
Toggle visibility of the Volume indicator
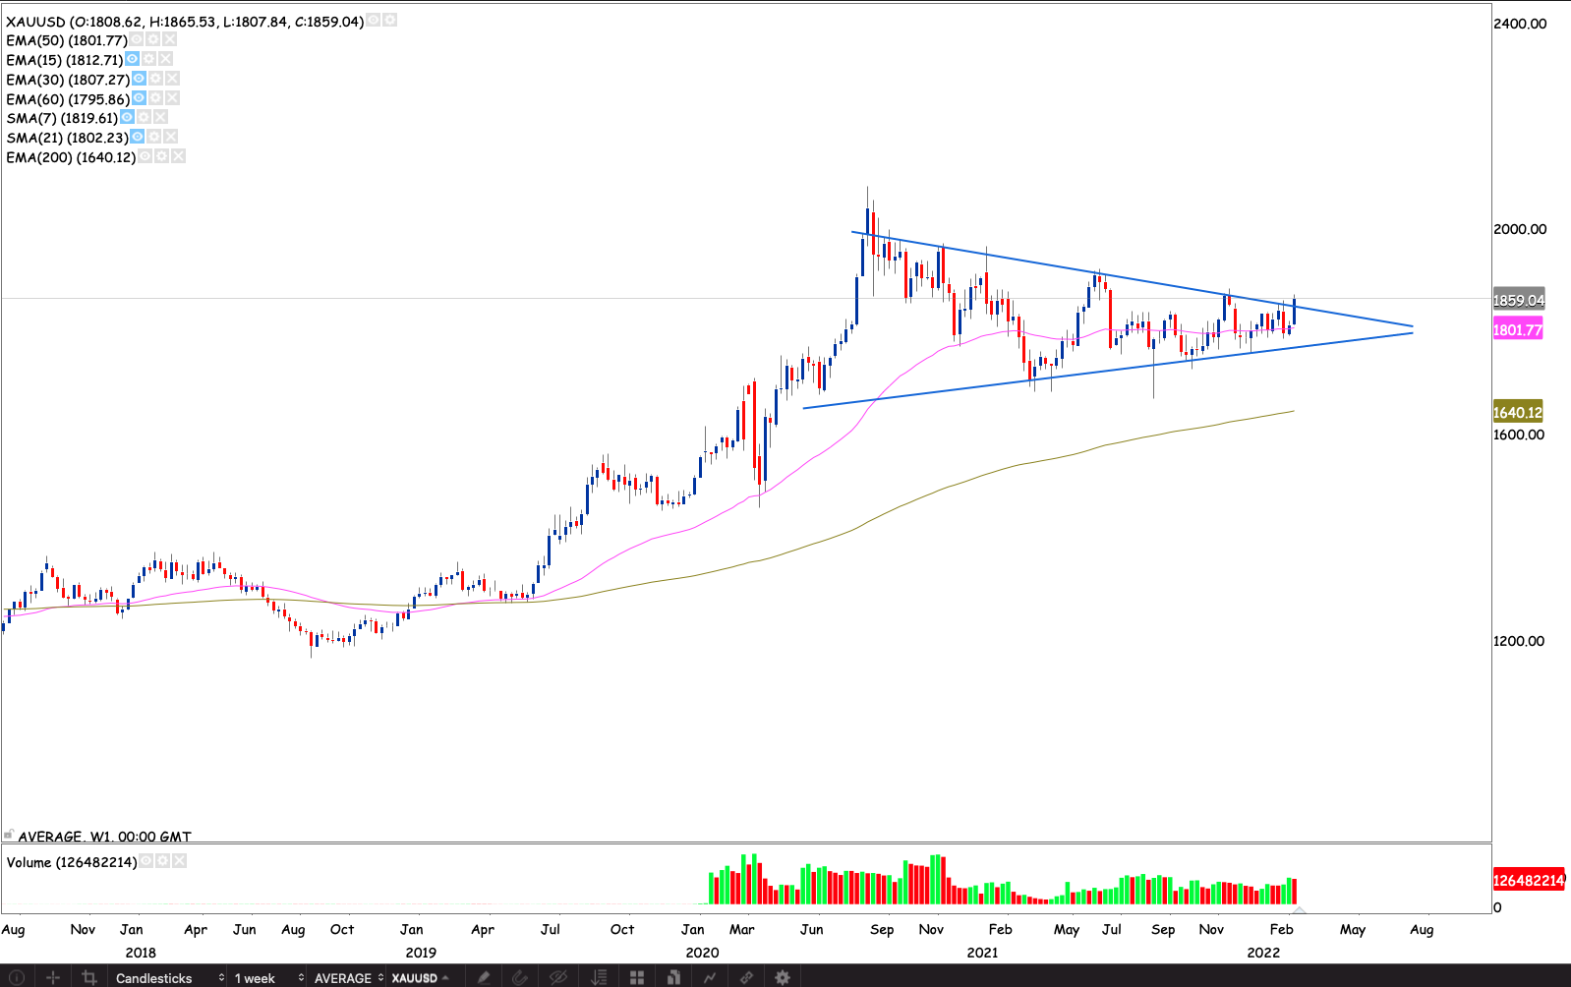click(x=145, y=861)
